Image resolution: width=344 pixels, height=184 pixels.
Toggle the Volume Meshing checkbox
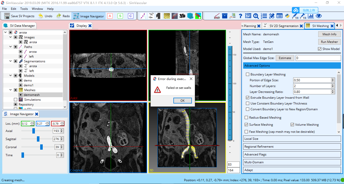pos(292,125)
